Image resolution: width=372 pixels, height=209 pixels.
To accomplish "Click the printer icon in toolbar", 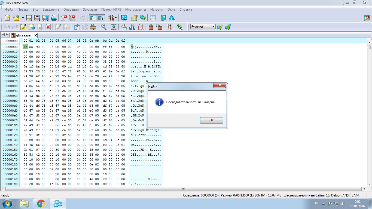I will point(54,18).
